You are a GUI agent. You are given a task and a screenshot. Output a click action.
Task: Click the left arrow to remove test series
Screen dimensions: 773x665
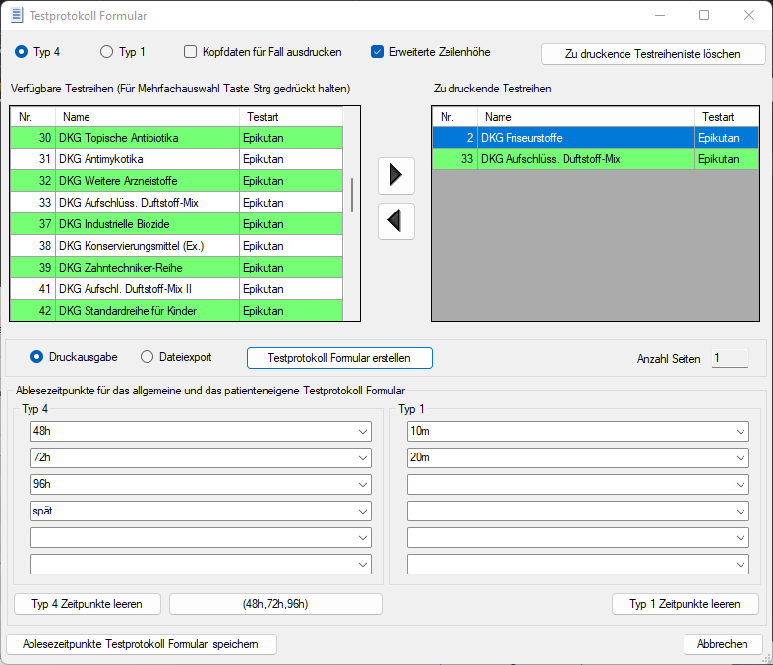tap(396, 221)
